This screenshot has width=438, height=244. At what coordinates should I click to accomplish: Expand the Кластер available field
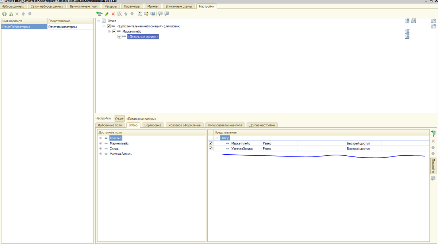click(100, 138)
